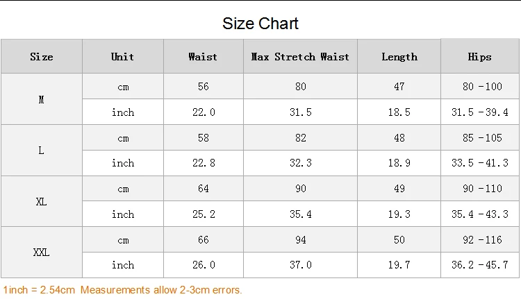Image resolution: width=521 pixels, height=299 pixels.
Task: Click the waist value 56
Action: point(203,87)
